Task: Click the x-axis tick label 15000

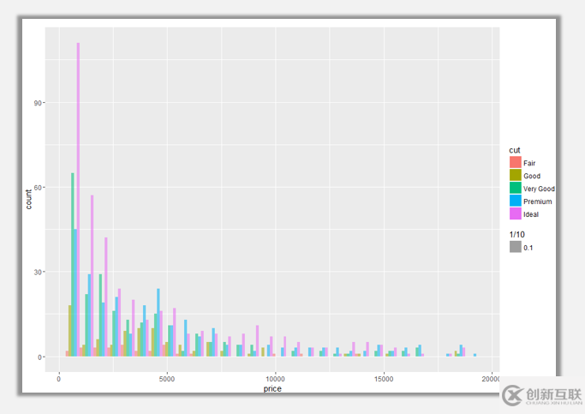Action: [x=384, y=379]
